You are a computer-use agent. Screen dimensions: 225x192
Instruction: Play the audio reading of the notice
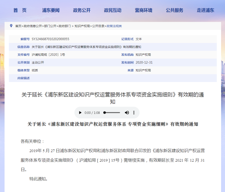pos(80,113)
